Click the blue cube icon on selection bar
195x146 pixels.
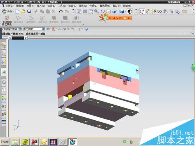click(x=86, y=29)
